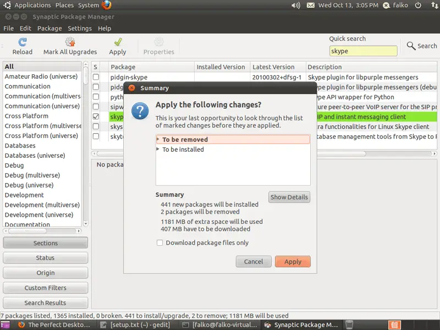The height and width of the screenshot is (330, 440).
Task: Click the Search Results button
Action: tap(46, 303)
